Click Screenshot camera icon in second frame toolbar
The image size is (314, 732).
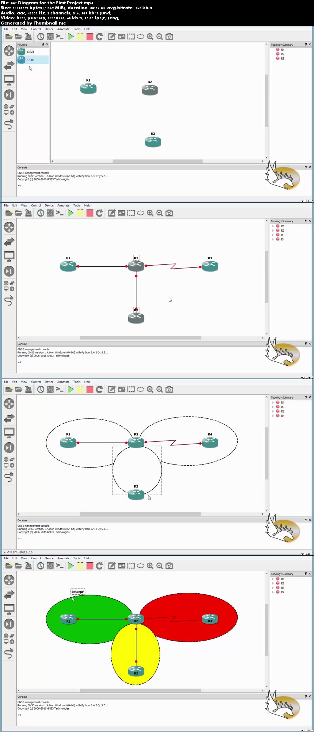[169, 213]
